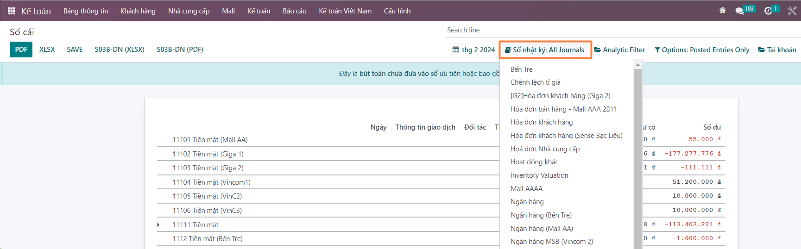Click the journal dropdown scrollbar up arrow

(638, 65)
